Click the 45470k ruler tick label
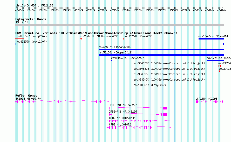The image size is (231, 142). pos(43,11)
